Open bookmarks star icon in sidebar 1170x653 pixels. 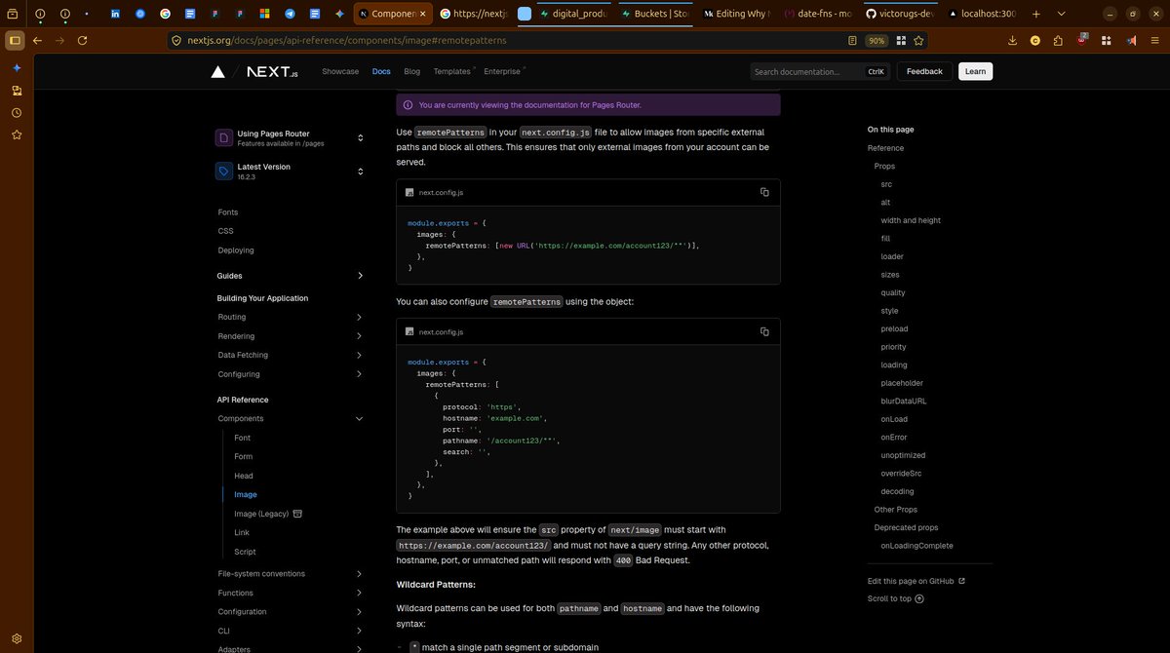(x=17, y=135)
